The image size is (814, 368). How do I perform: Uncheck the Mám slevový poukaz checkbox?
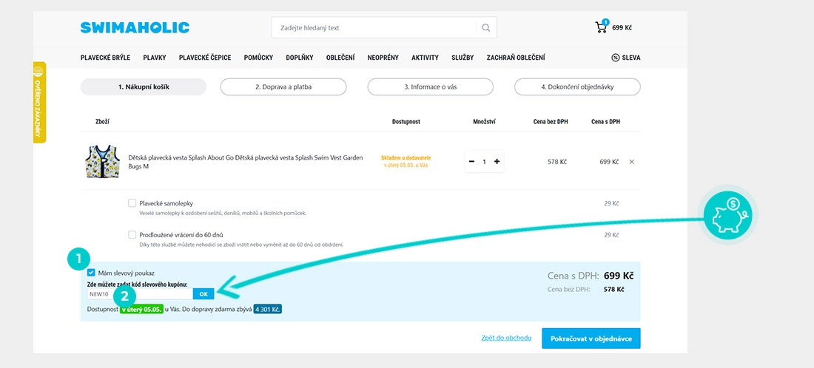pyautogui.click(x=91, y=273)
